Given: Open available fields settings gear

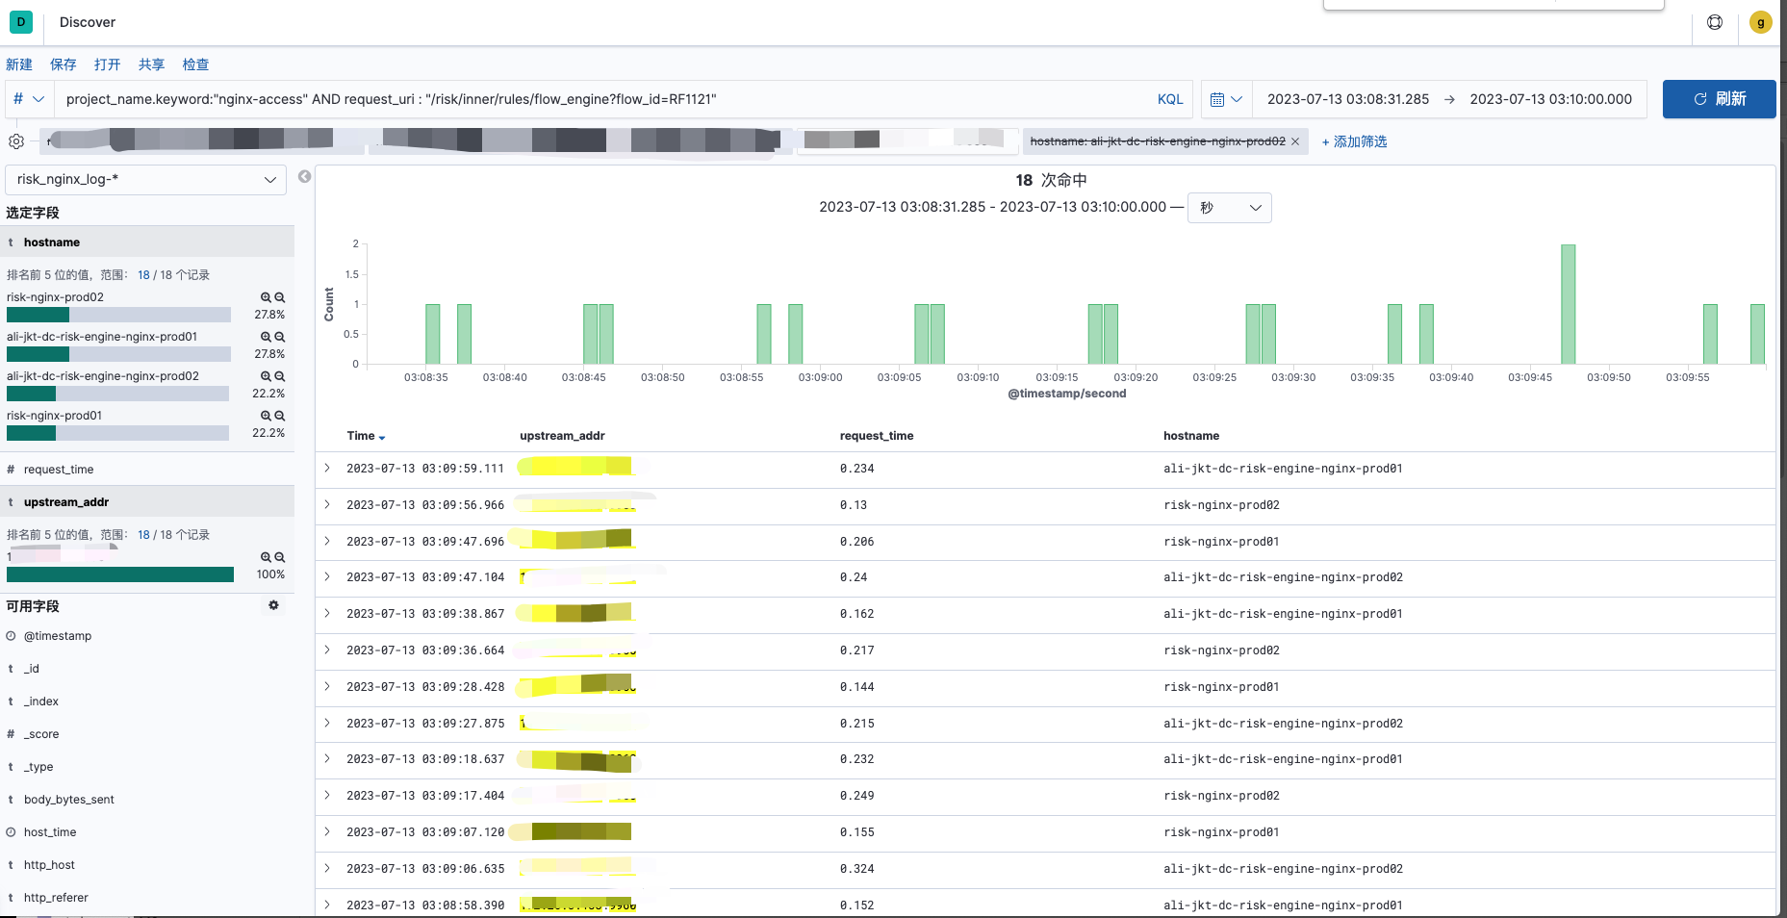Looking at the screenshot, I should click(273, 605).
